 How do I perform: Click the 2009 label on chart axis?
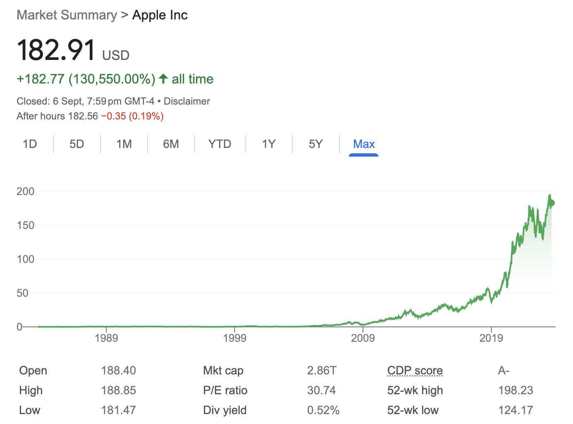point(363,338)
